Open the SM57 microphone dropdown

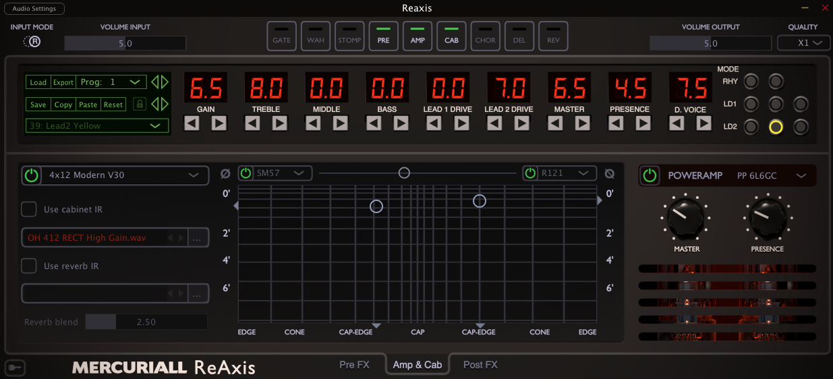pyautogui.click(x=283, y=173)
